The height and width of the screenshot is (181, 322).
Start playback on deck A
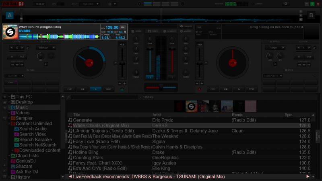pyautogui.click(x=95, y=89)
